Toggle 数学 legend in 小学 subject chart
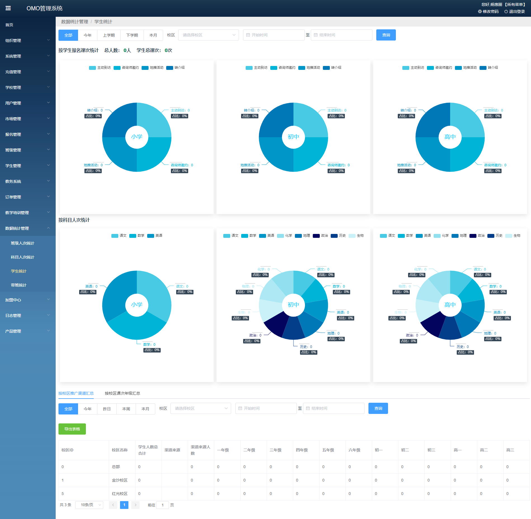Viewport: 531px width, 519px height. point(137,236)
